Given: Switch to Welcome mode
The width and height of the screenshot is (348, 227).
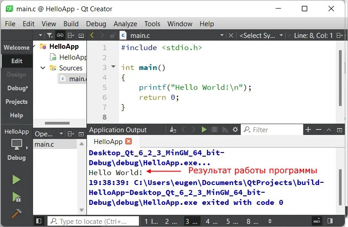Looking at the screenshot, I should click(17, 47).
